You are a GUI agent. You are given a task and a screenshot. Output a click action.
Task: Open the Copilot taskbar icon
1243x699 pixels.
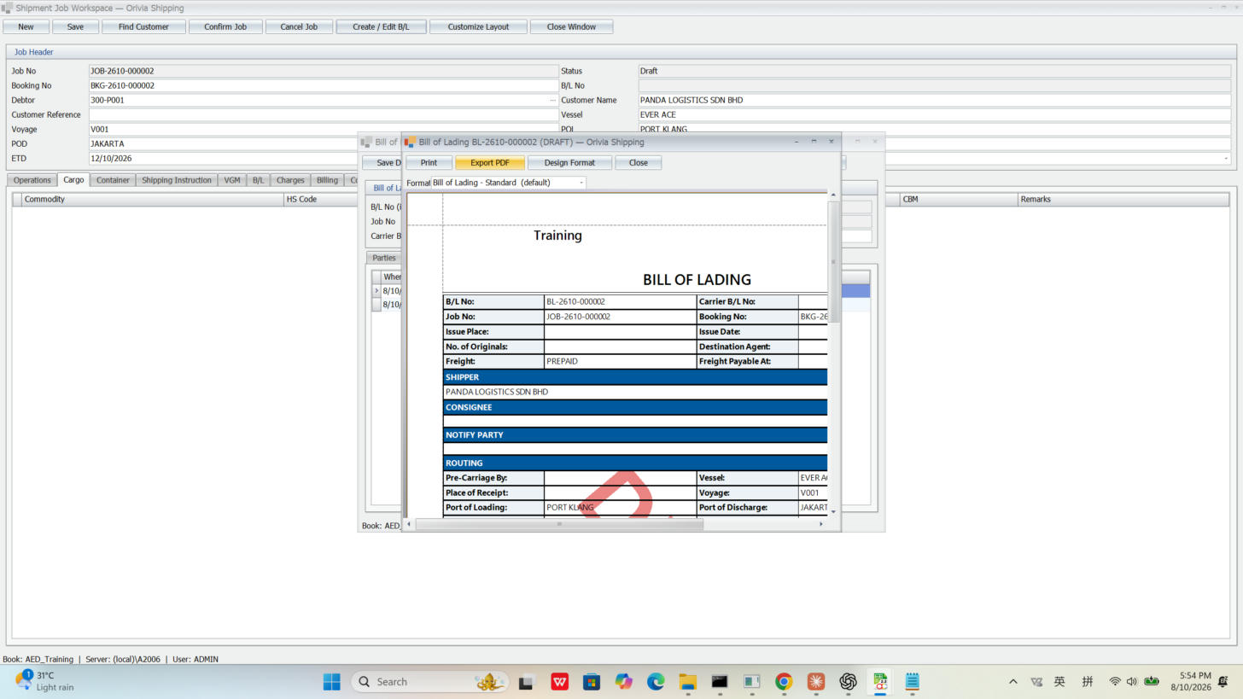[624, 681]
